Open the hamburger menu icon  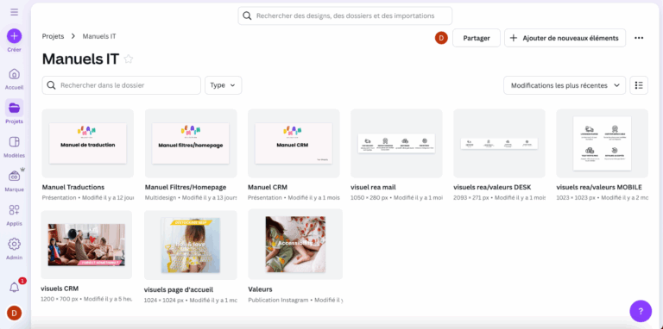(14, 12)
